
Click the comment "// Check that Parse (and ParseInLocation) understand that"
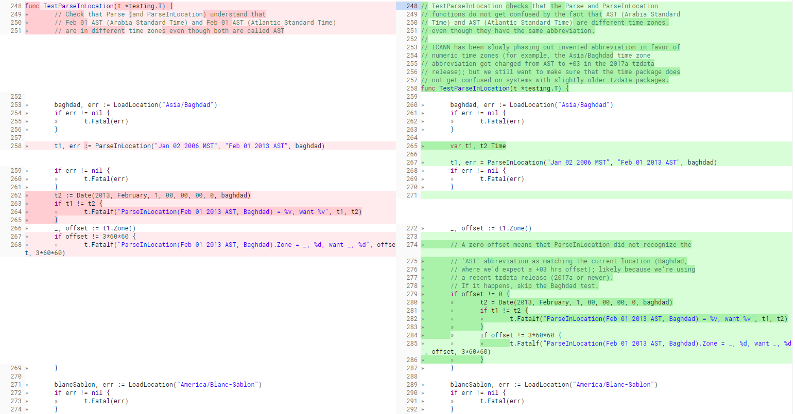160,14
